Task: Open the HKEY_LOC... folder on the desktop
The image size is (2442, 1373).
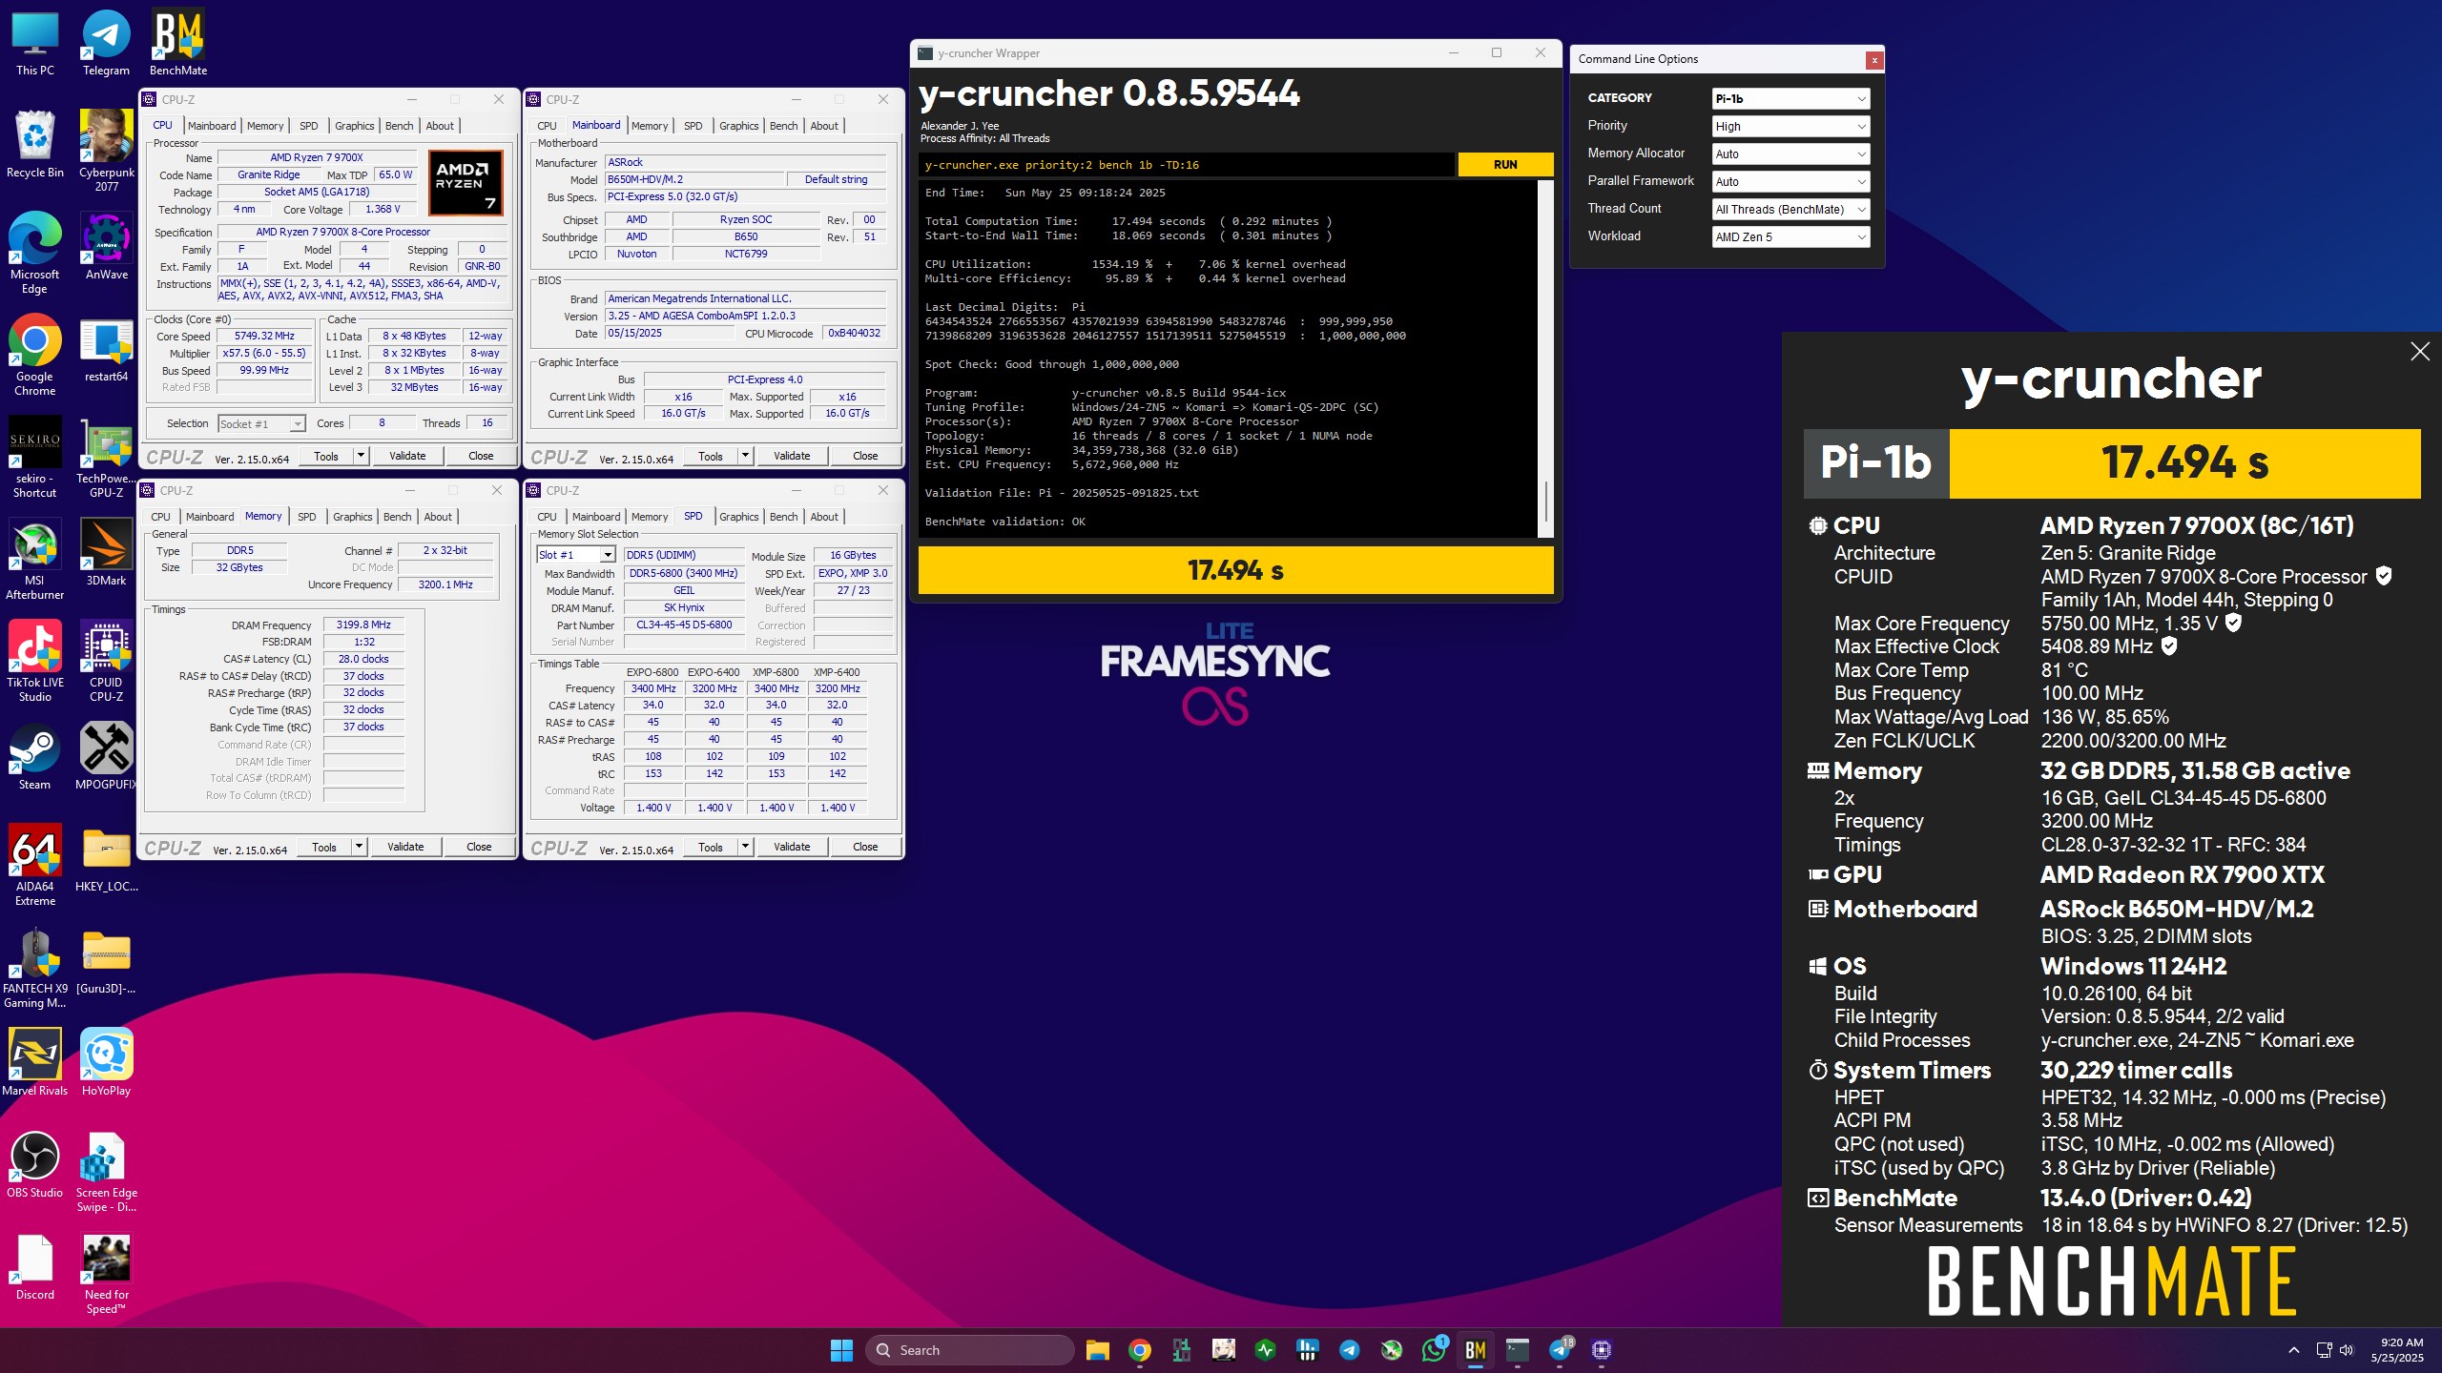Action: [x=106, y=858]
